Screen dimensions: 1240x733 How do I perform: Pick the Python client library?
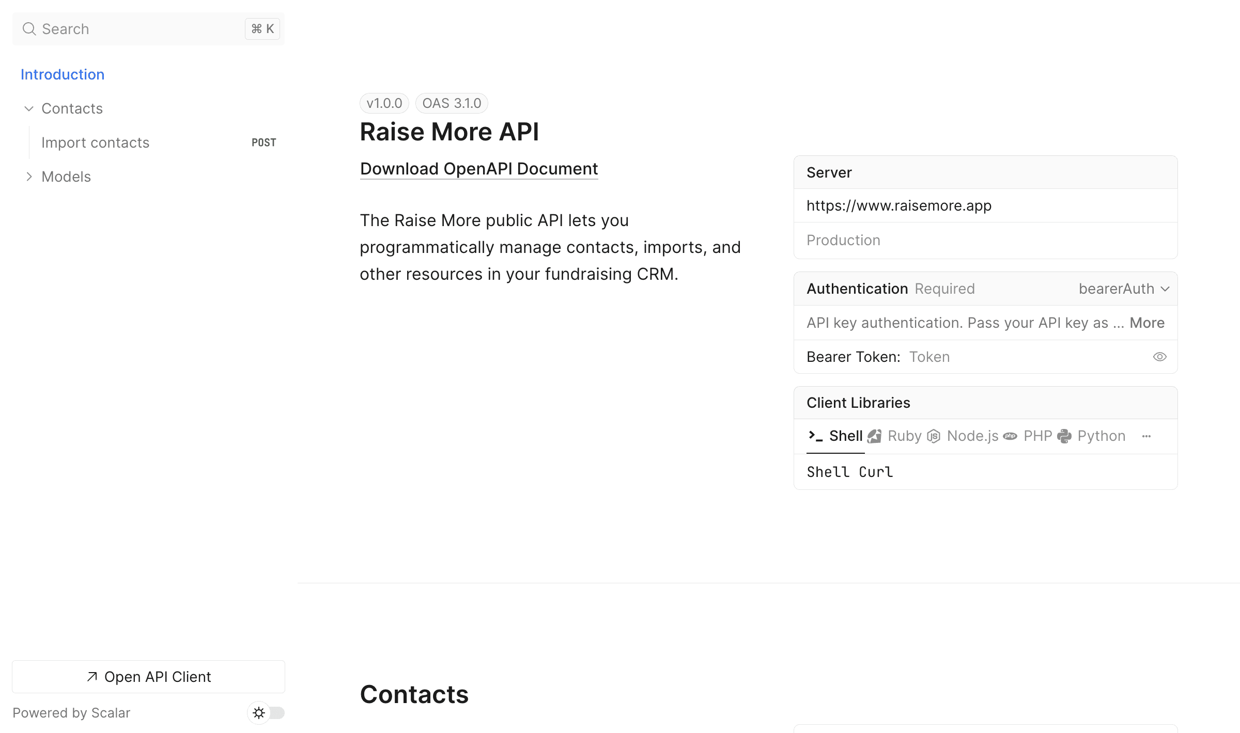(x=1101, y=436)
